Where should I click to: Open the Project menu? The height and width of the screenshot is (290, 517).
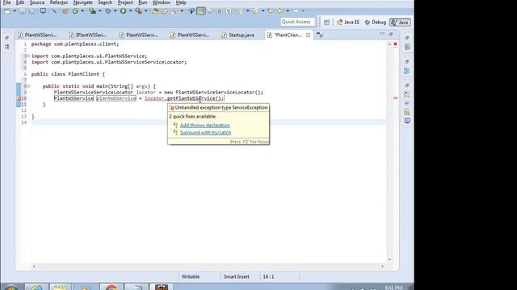pyautogui.click(x=125, y=2)
